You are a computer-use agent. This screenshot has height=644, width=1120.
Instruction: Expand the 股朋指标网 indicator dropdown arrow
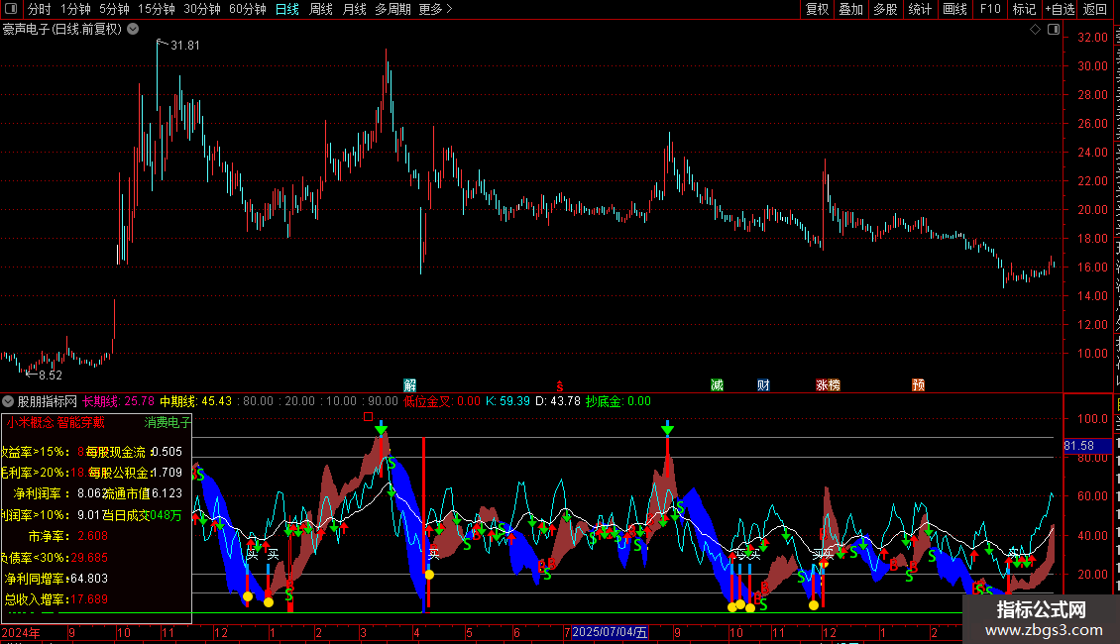pyautogui.click(x=9, y=402)
